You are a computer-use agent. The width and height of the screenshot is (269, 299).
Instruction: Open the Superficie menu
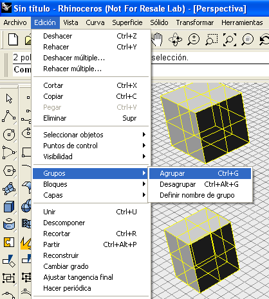click(x=127, y=22)
